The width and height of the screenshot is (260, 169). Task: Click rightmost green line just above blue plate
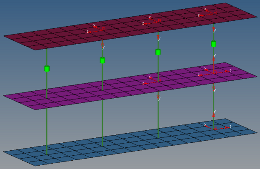pos(214,122)
